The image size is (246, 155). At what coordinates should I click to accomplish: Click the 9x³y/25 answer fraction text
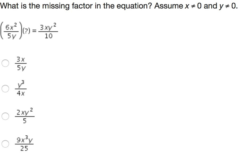coord(24,144)
